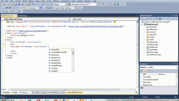179x101 pixels.
Task: Click the Cut scissors icon
Action: coord(23,4)
